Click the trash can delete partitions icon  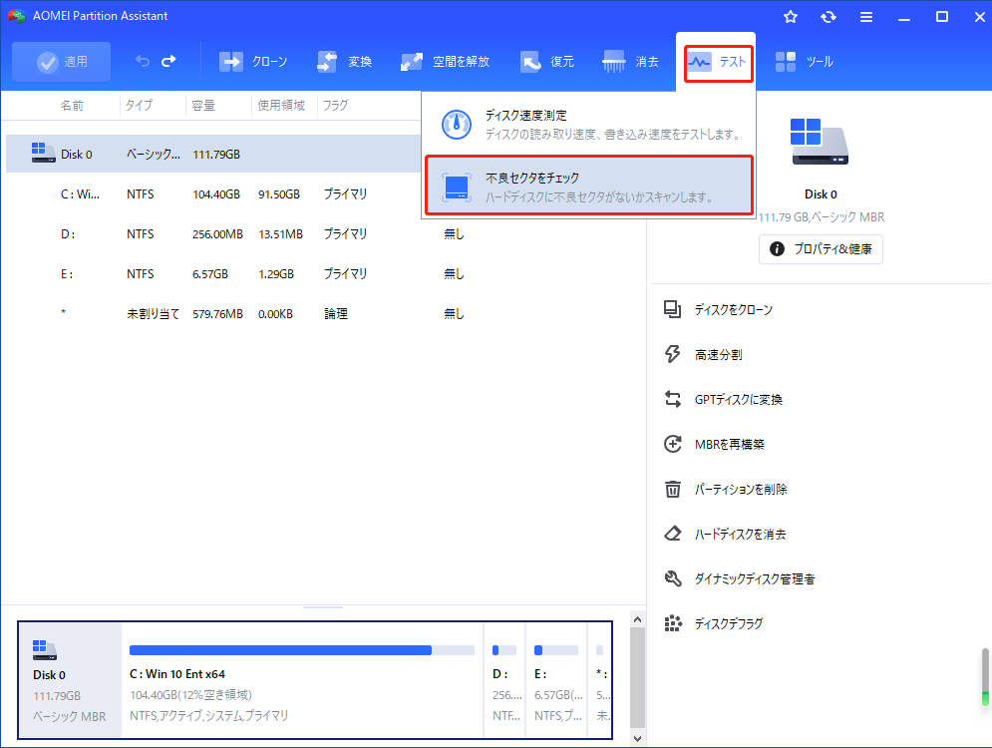pyautogui.click(x=673, y=489)
